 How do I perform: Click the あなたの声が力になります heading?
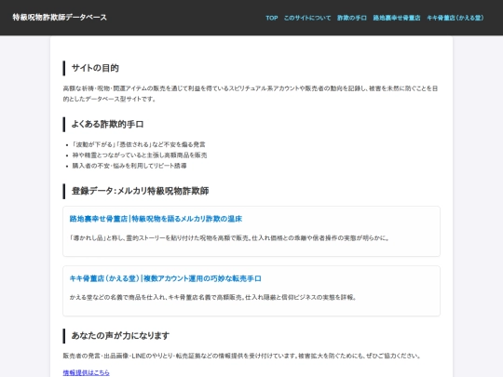[x=120, y=336]
